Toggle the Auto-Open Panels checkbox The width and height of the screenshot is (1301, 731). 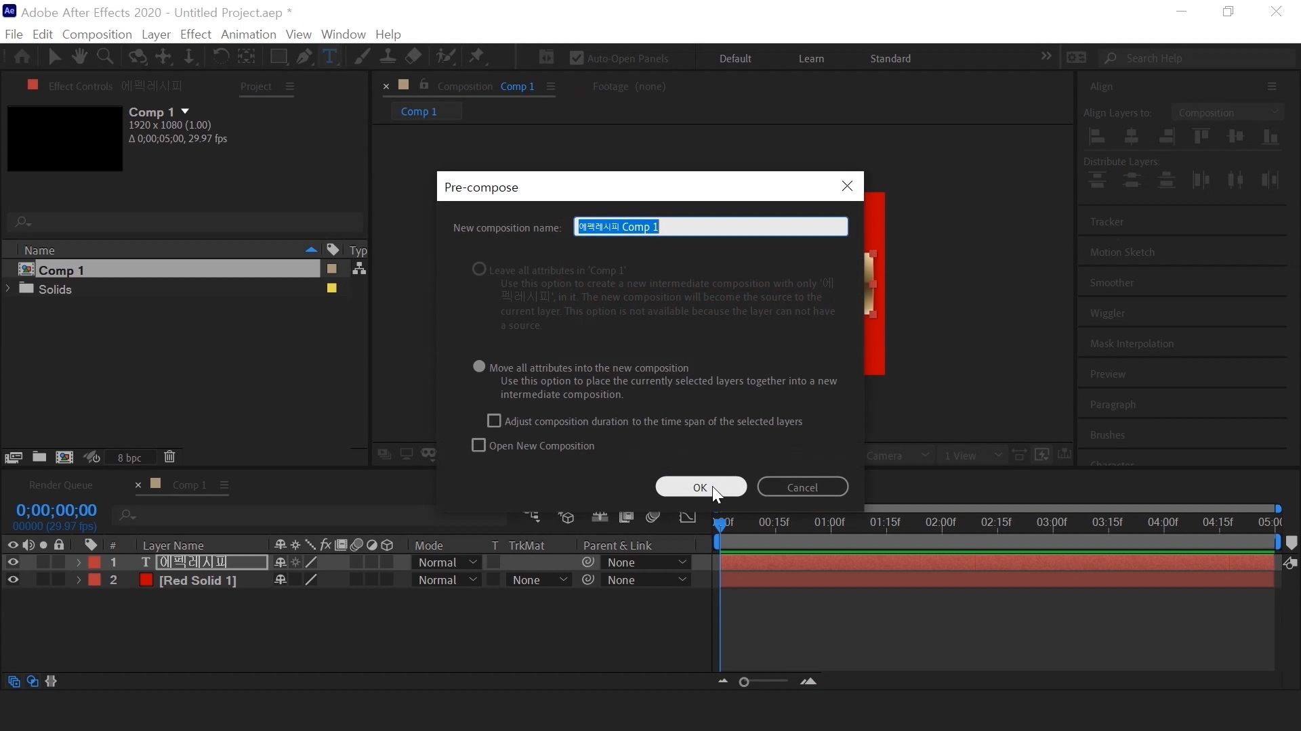tap(577, 58)
